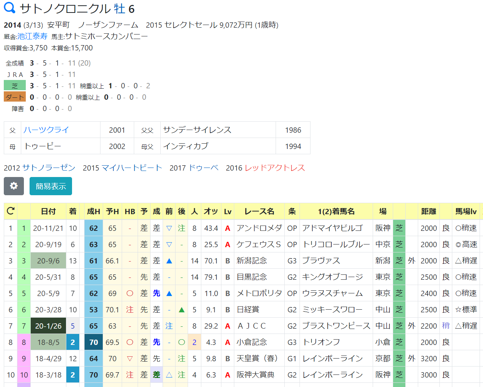The width and height of the screenshot is (483, 387).
Task: Click race name 小倉記念
Action: coord(252,342)
